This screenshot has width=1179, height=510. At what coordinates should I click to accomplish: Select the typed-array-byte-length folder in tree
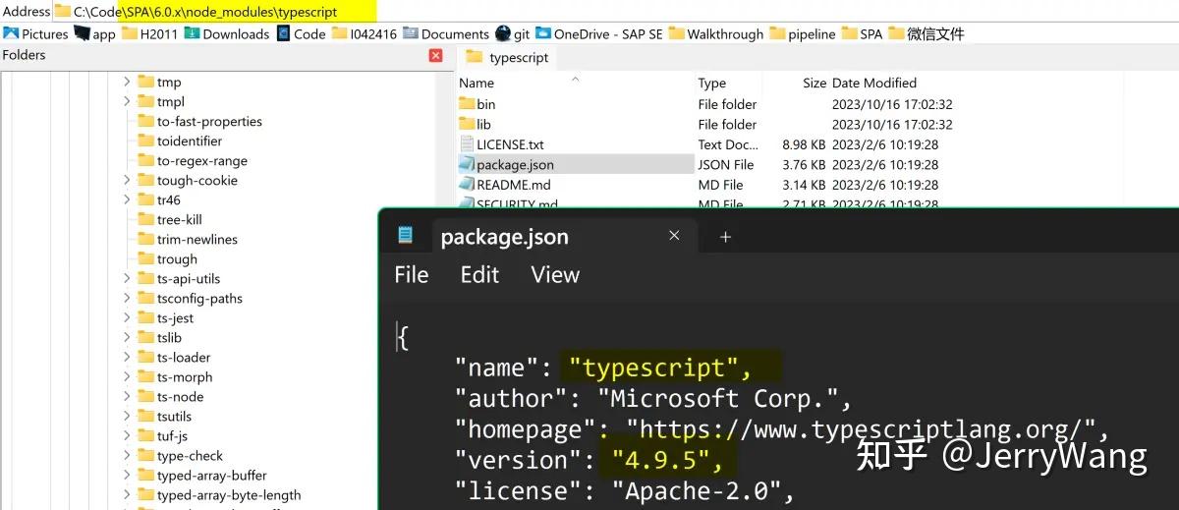[x=229, y=495]
